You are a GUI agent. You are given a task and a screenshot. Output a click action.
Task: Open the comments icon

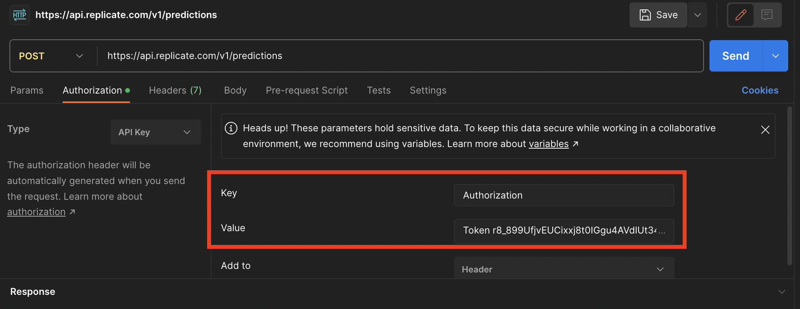(x=767, y=15)
